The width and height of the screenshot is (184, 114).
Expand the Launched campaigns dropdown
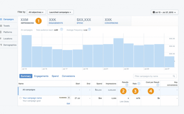[x=61, y=12]
